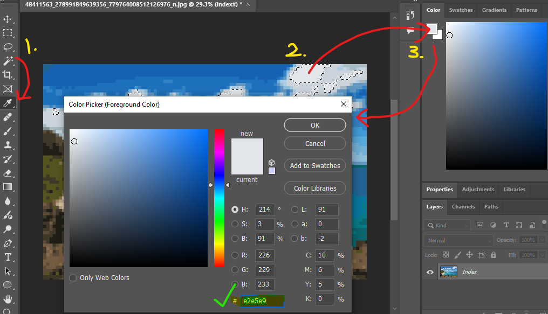
Task: Click the foreground color swatch in Color panel
Action: [x=432, y=29]
